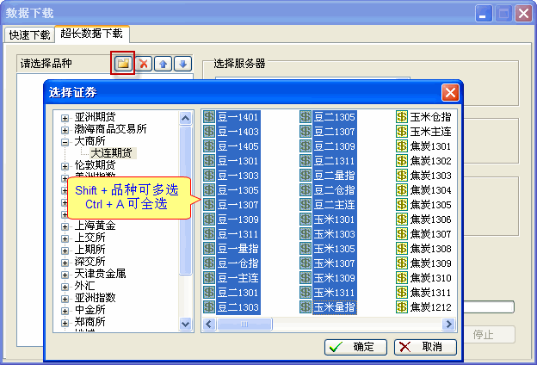Click the tree scrollbar down arrow
The height and width of the screenshot is (365, 537).
point(186,324)
